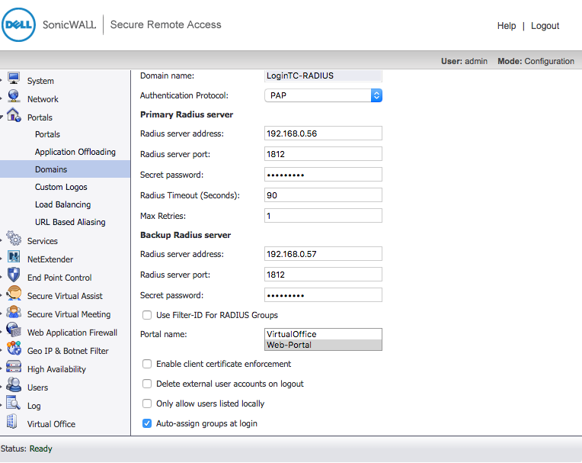582x463 pixels.
Task: Click the Logout link
Action: [545, 26]
